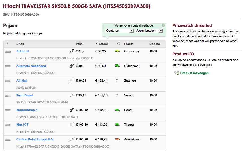Click the rating bar for Max ICT

click(x=8, y=125)
